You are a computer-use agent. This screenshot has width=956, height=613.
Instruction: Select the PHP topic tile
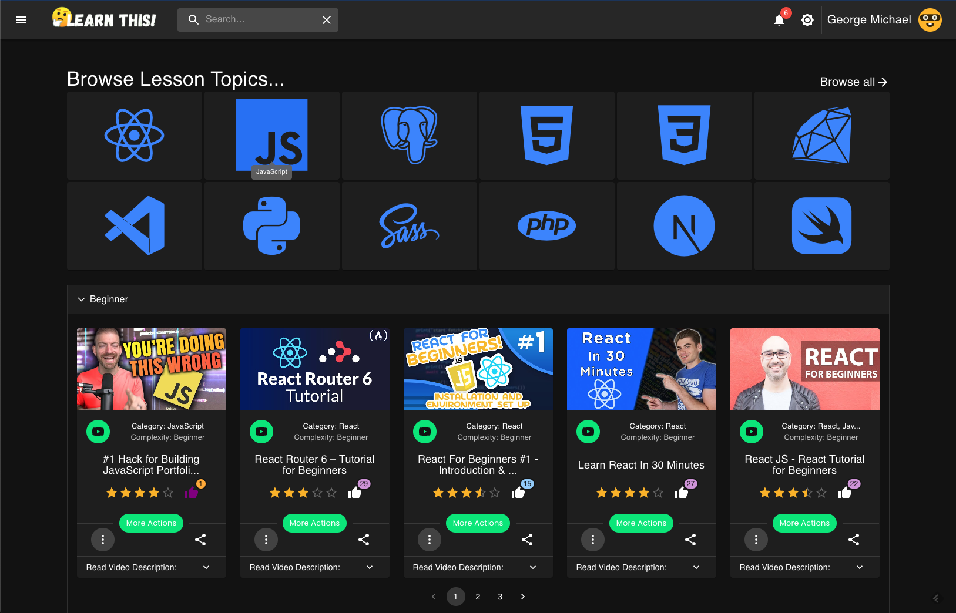(547, 226)
